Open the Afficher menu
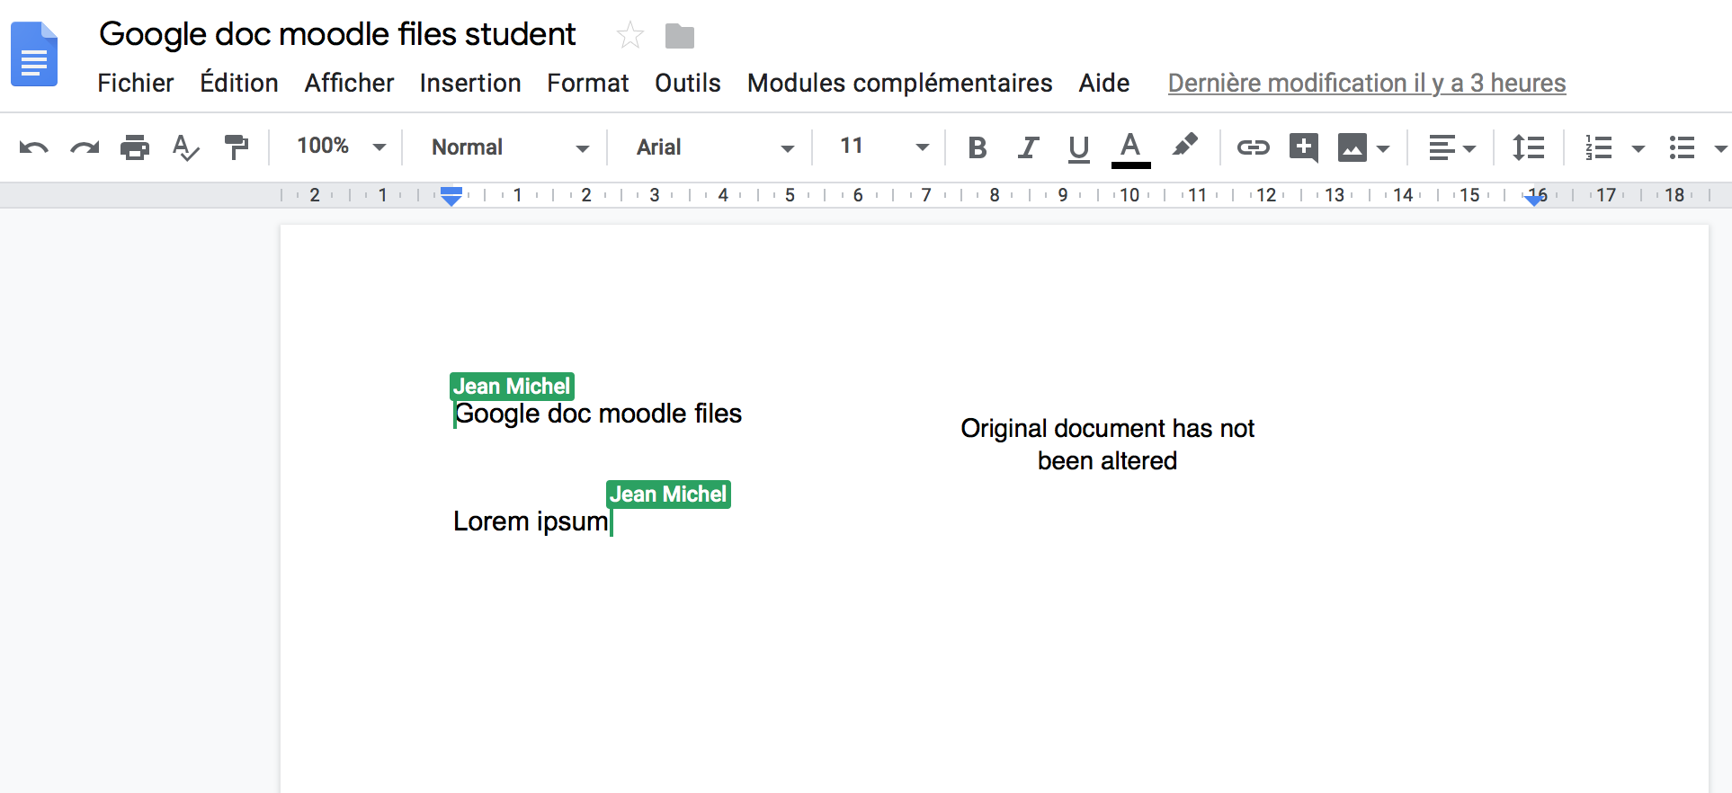Viewport: 1732px width, 793px height. pos(349,83)
